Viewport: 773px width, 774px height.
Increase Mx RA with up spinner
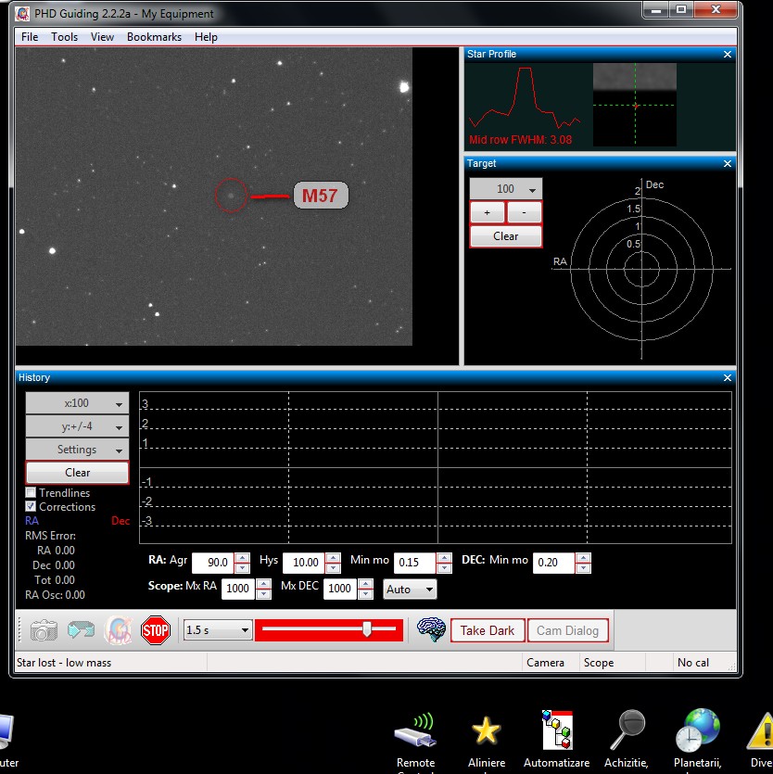tap(263, 583)
